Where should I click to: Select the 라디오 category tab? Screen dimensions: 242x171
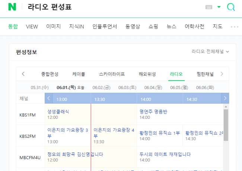click(176, 74)
